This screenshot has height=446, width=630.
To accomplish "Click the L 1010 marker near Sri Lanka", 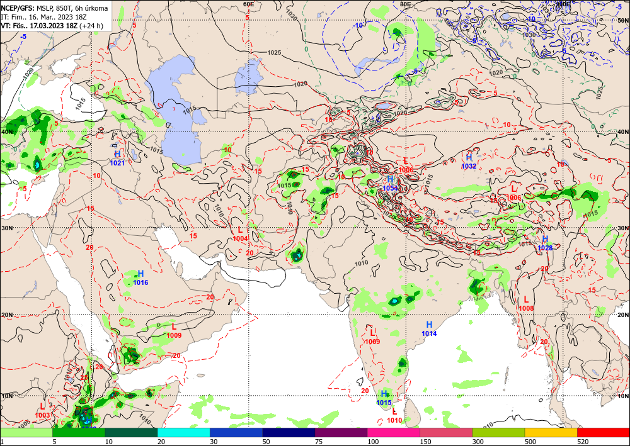I will tap(394, 416).
